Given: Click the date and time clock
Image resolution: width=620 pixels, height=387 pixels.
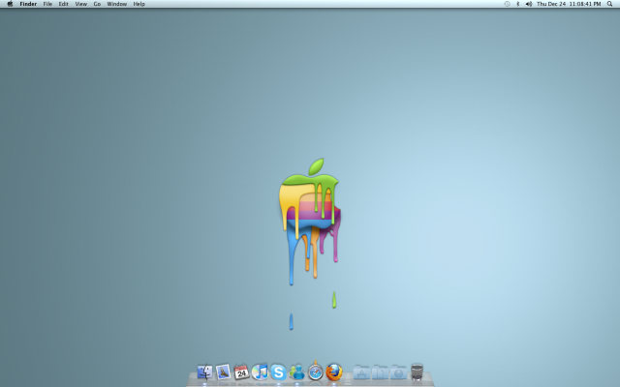Looking at the screenshot, I should [x=569, y=4].
